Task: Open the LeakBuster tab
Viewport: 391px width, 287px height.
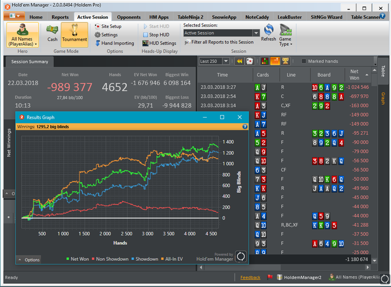Action: point(289,17)
